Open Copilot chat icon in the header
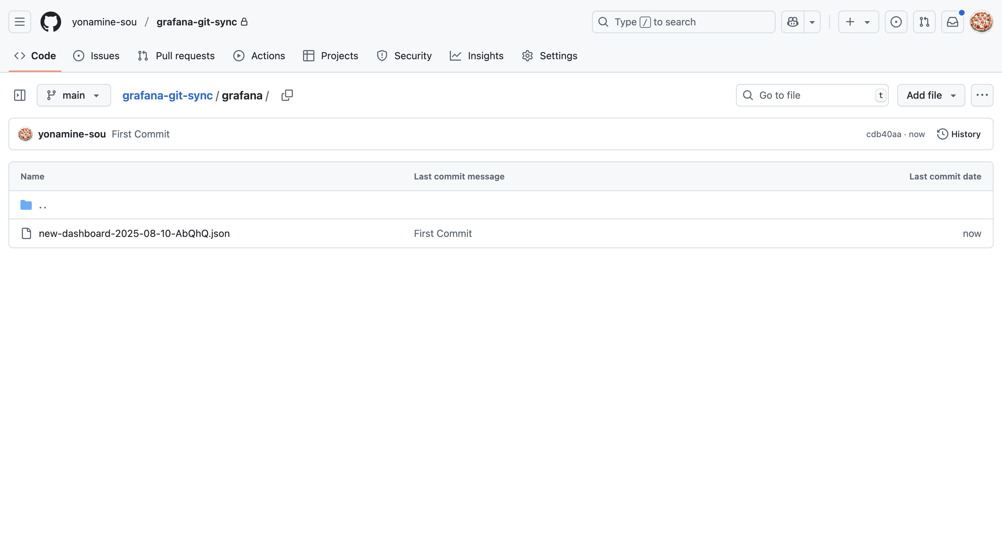 (x=792, y=22)
